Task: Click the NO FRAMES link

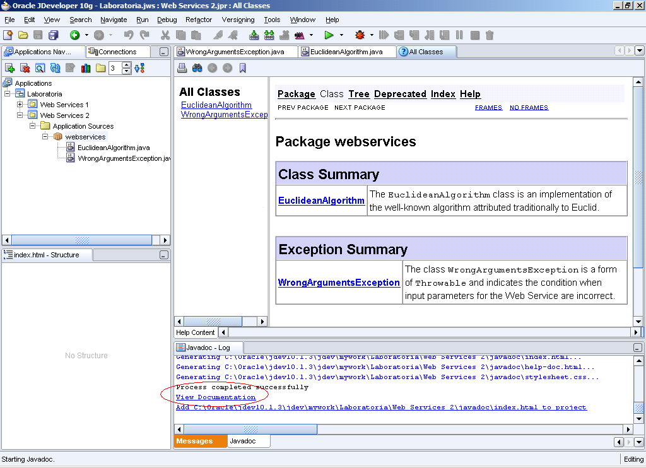Action: [529, 107]
